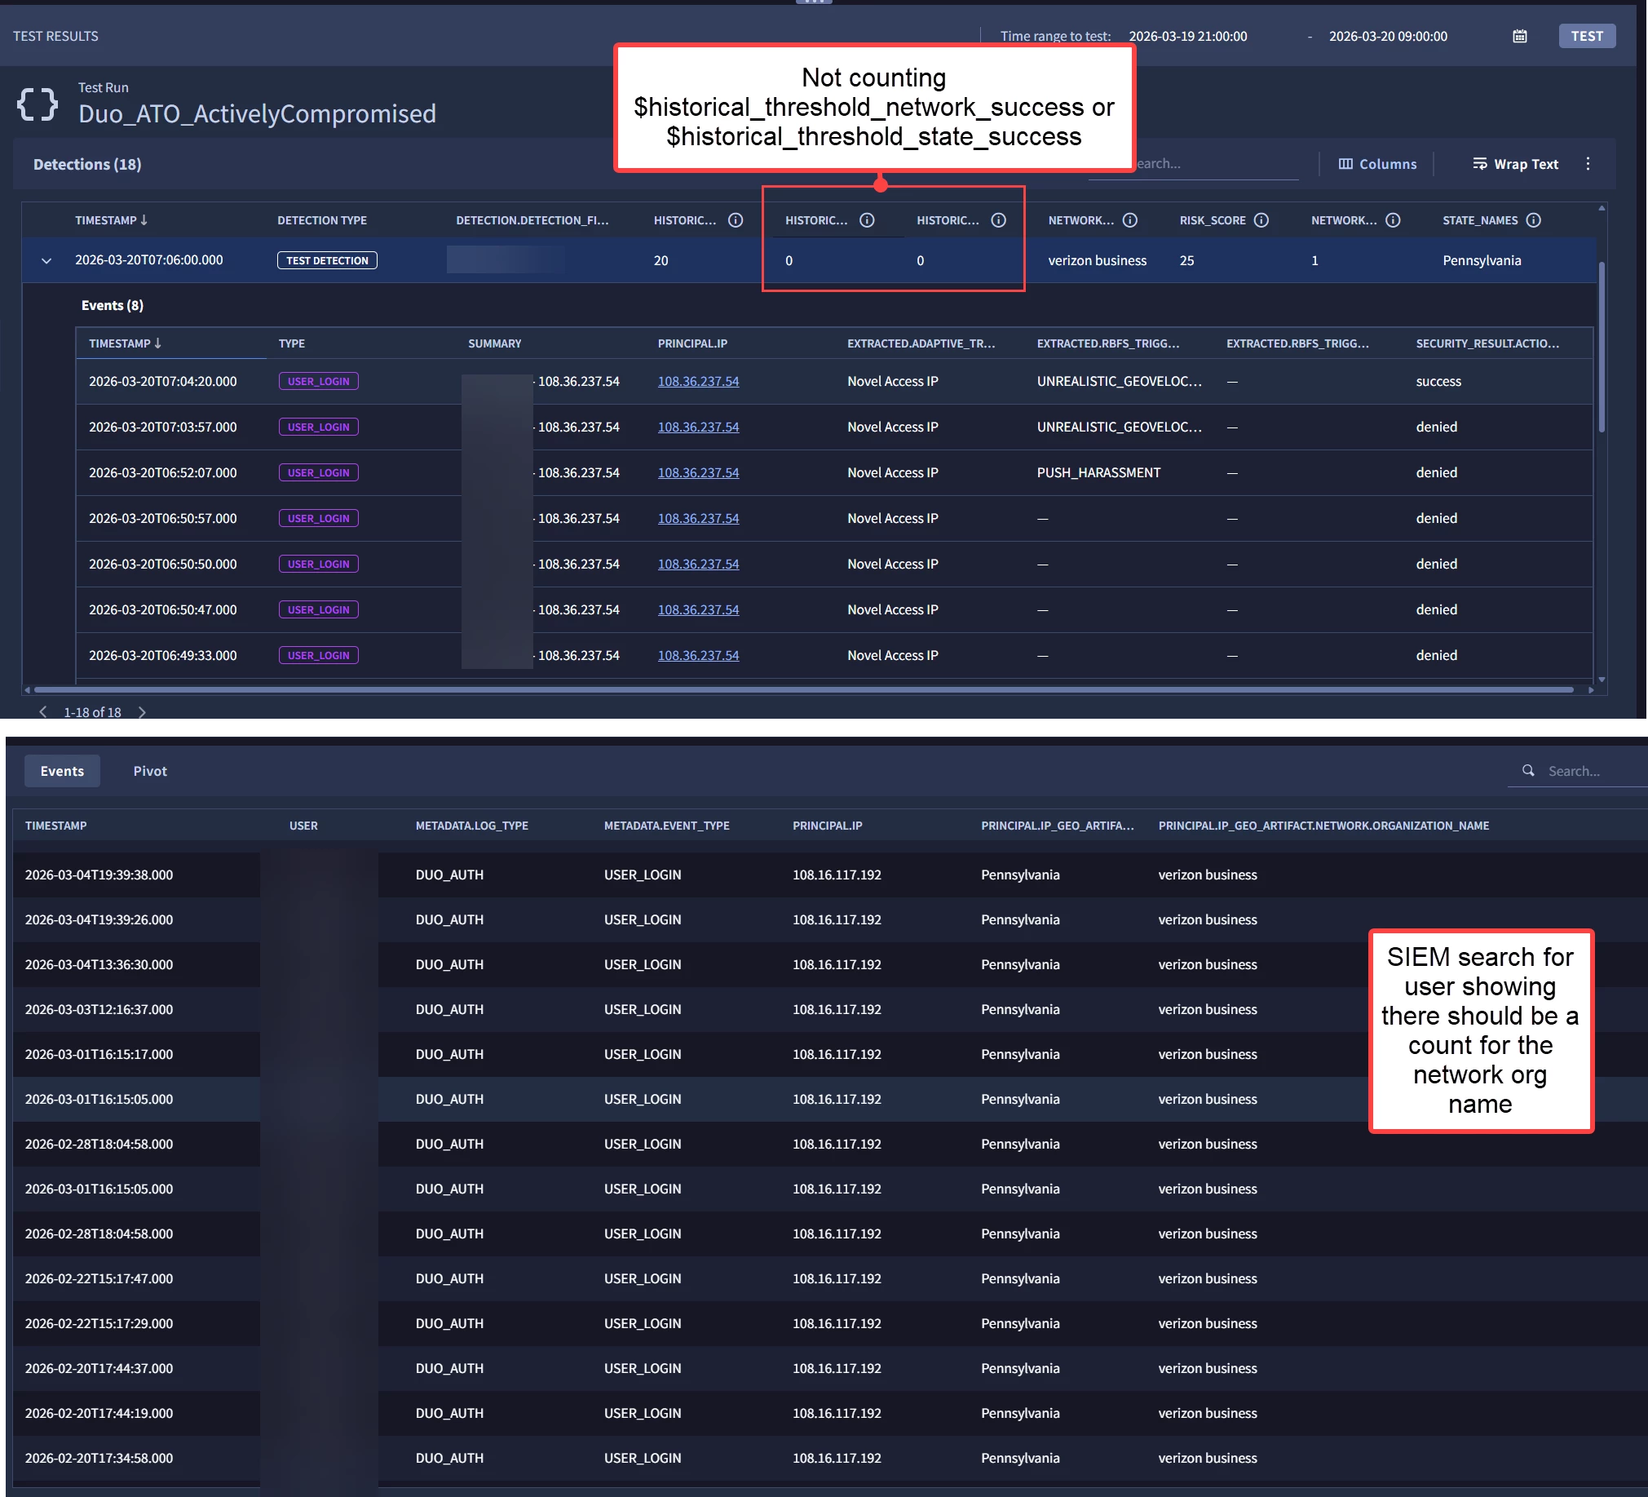Open IP link 108.36.237.54 in success row
The width and height of the screenshot is (1648, 1497).
[698, 381]
